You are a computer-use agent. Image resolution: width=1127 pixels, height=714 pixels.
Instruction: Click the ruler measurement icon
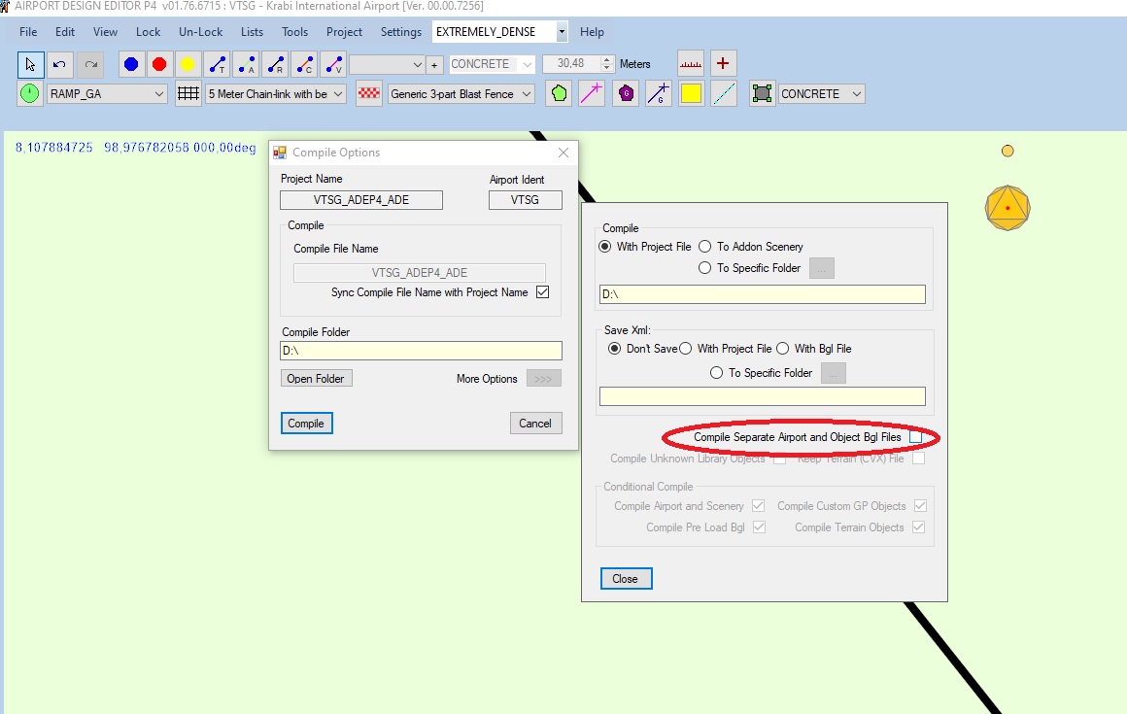(691, 63)
